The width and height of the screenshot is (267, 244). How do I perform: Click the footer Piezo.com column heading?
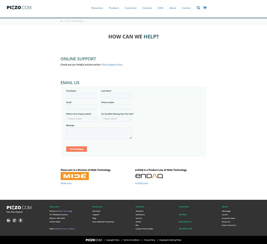coord(54,207)
